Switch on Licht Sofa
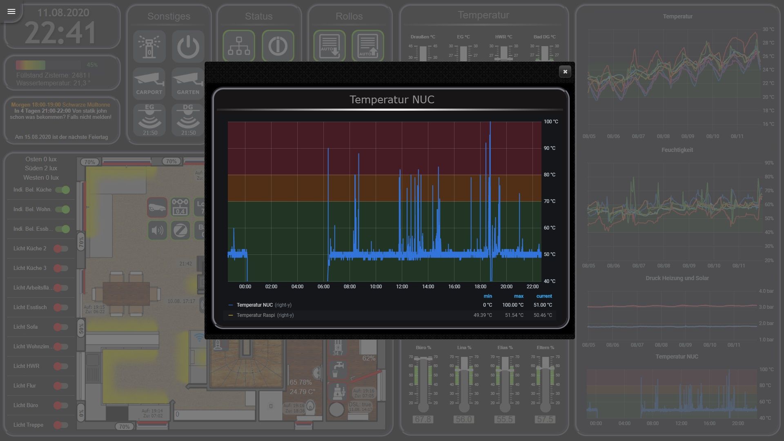Screen dimensions: 784x441 click(x=61, y=327)
